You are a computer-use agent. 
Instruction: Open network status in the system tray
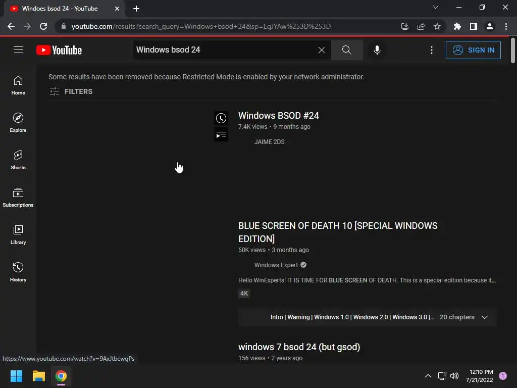pyautogui.click(x=442, y=376)
